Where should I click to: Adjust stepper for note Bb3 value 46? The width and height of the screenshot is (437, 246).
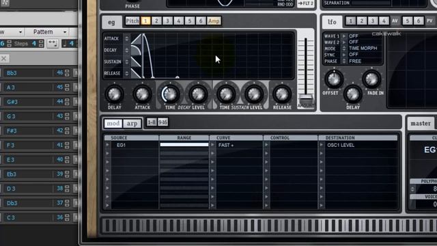click(67, 73)
